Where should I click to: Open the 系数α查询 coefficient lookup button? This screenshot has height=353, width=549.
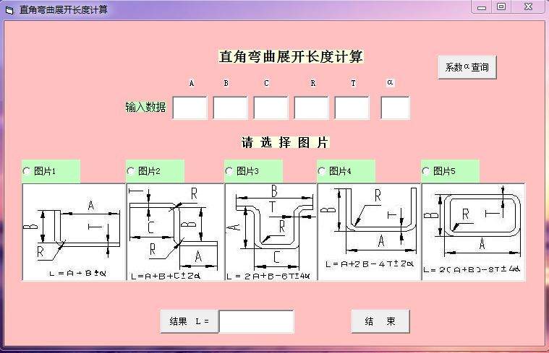467,67
